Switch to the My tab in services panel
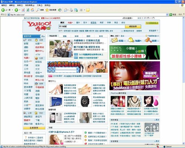This screenshot has height=148, width=185. click(43, 36)
